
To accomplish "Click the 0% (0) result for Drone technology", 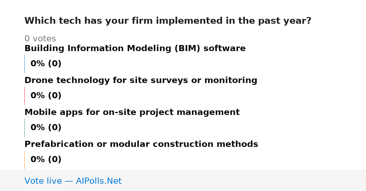I will click(46, 96).
